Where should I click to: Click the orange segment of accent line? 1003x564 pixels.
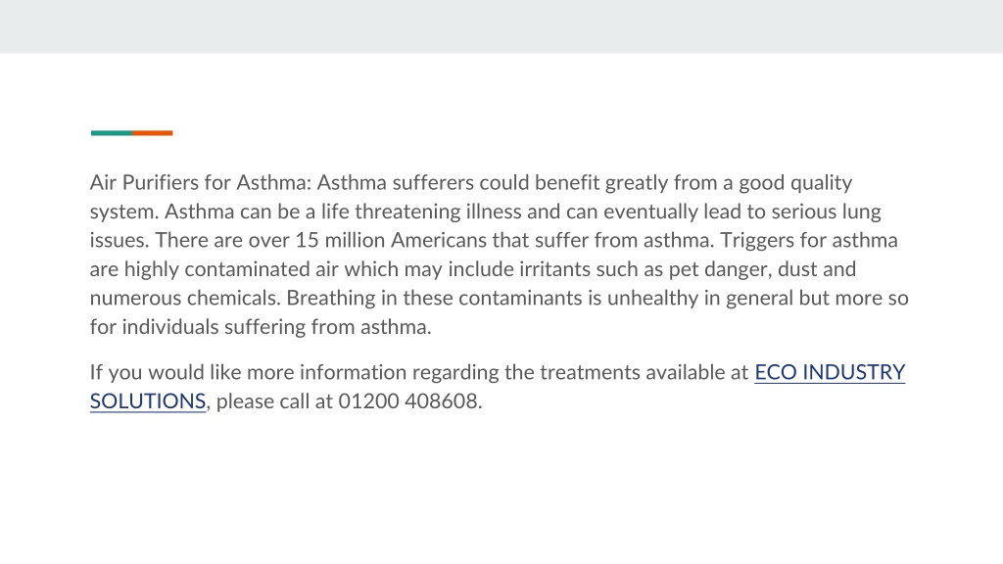tap(153, 133)
